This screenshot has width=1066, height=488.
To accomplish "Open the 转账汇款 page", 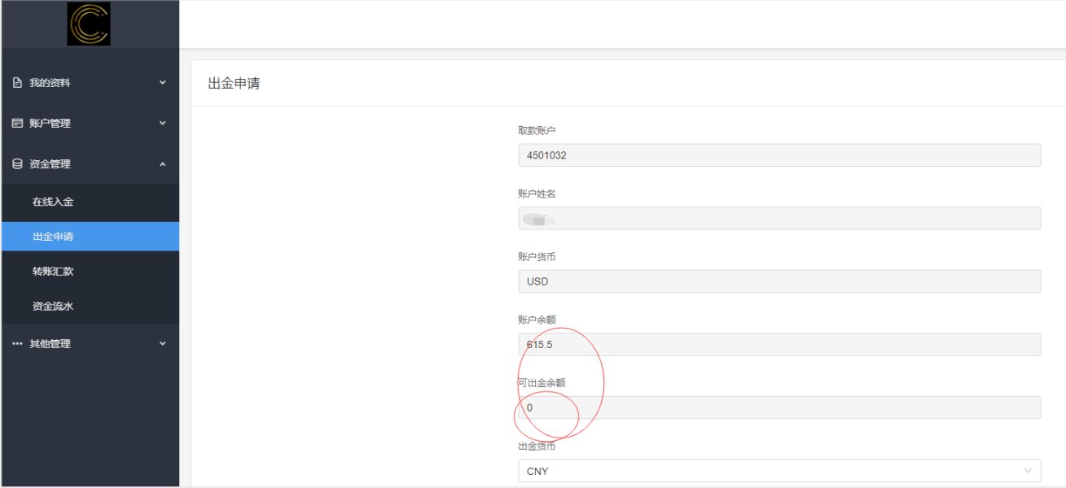I will (90, 272).
